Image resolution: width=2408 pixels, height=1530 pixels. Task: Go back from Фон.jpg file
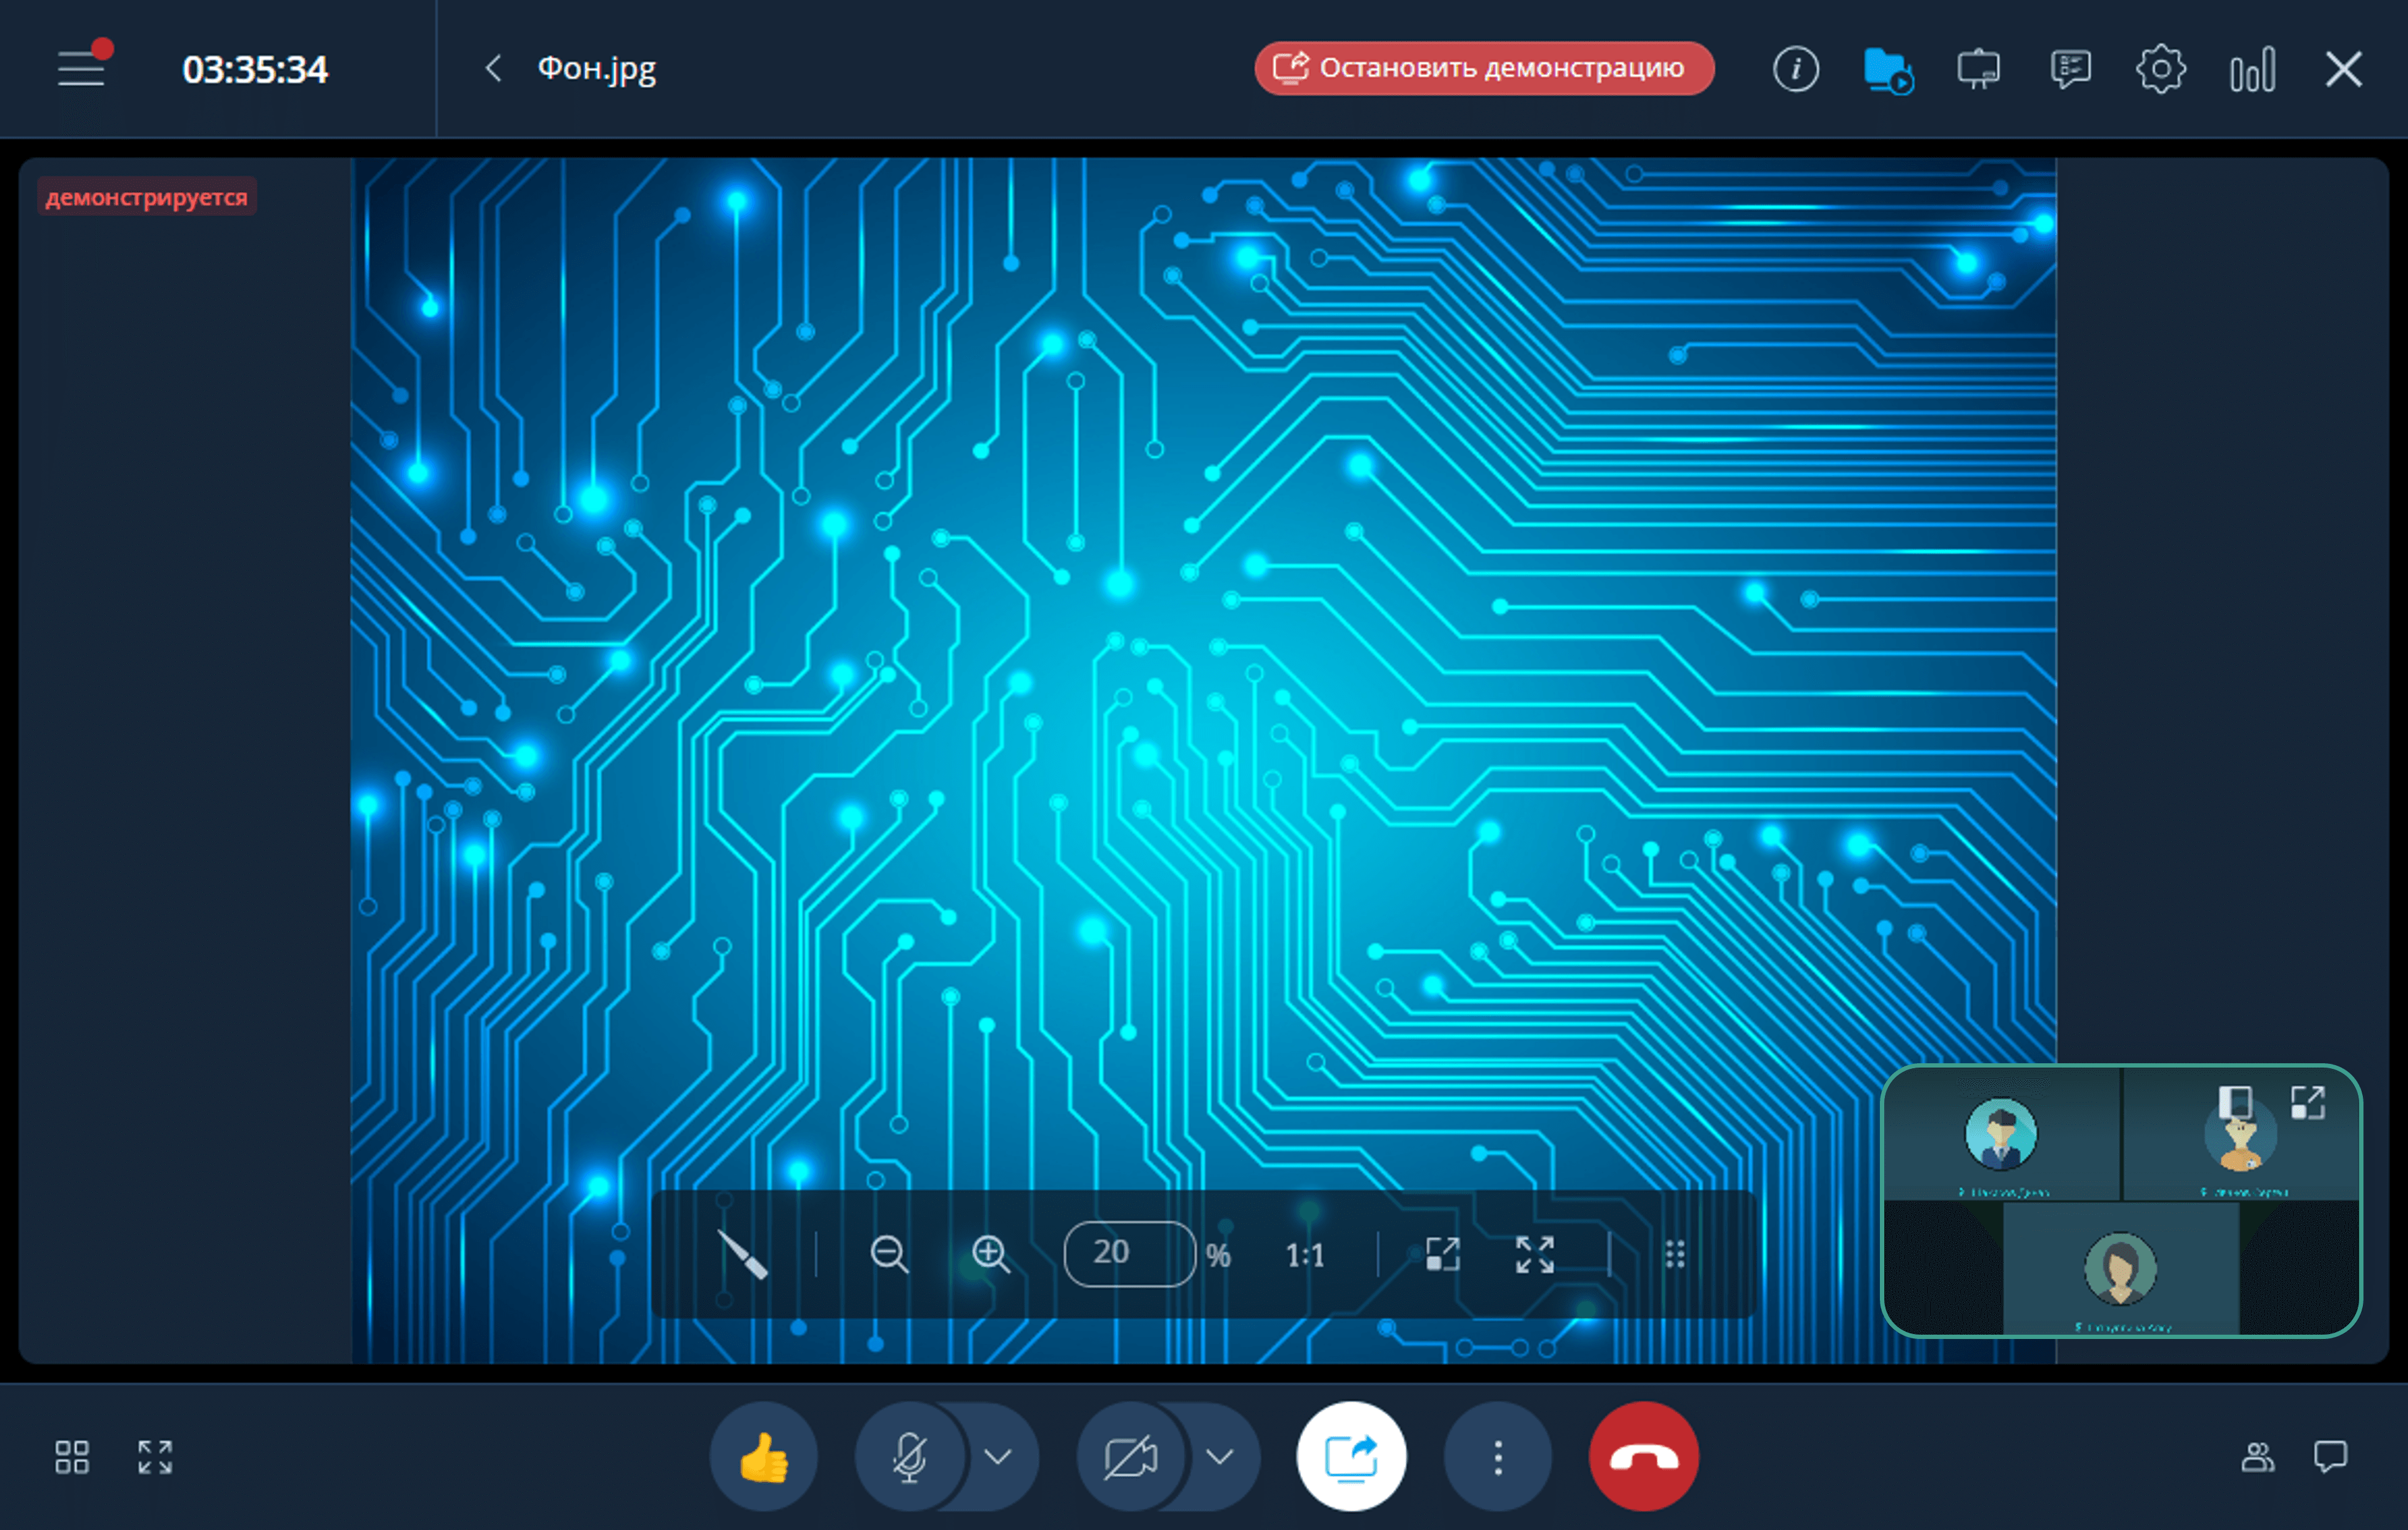tap(493, 68)
